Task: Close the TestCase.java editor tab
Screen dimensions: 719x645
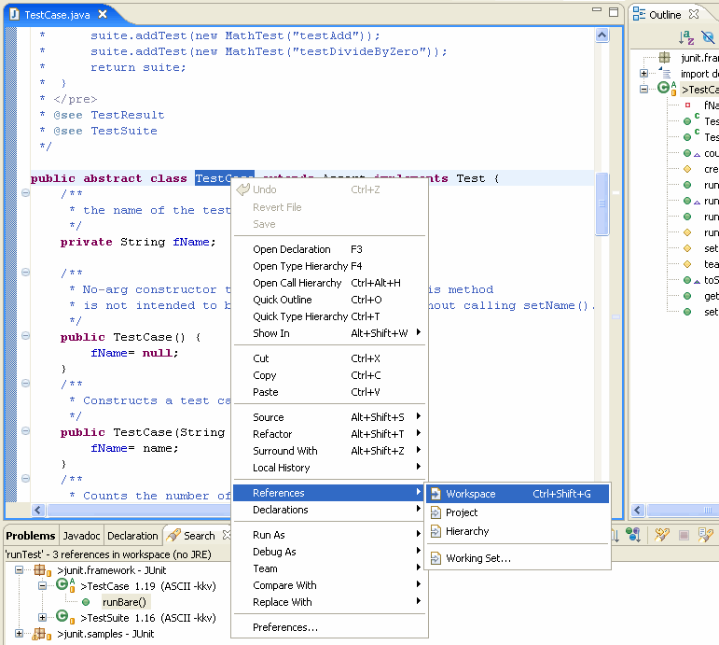Action: tap(103, 14)
